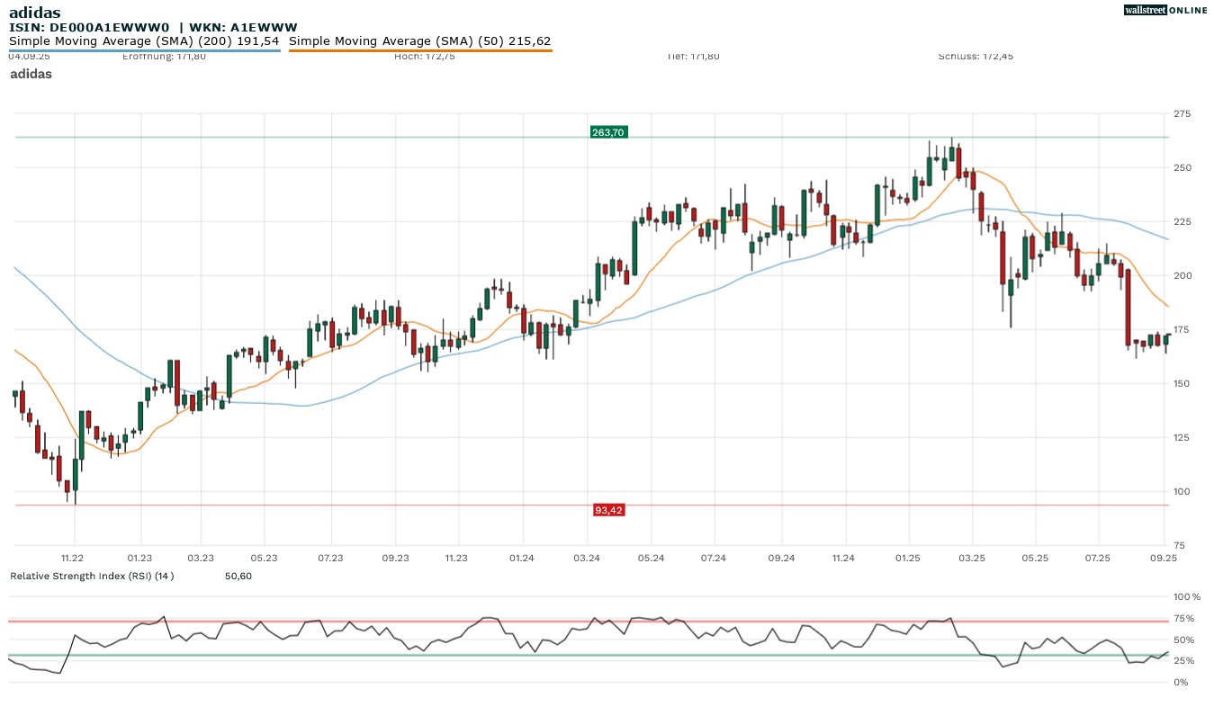
Task: Click the 100 % RSI axis label
Action: coord(1187,596)
